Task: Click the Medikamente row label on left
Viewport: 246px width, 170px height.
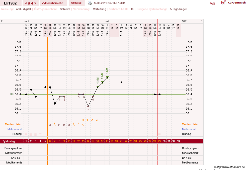Action: (14, 162)
